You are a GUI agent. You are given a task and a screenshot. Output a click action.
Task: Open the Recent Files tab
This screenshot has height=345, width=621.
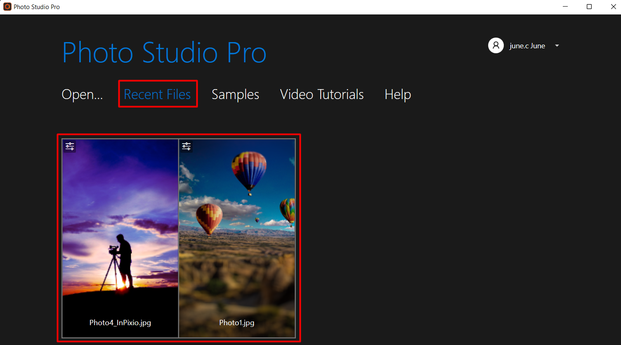click(x=157, y=95)
